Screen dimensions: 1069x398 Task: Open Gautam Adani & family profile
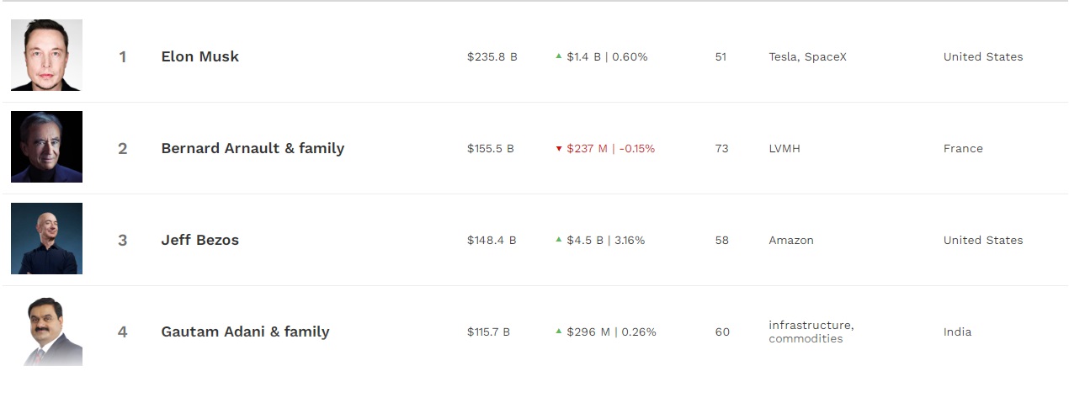[245, 332]
